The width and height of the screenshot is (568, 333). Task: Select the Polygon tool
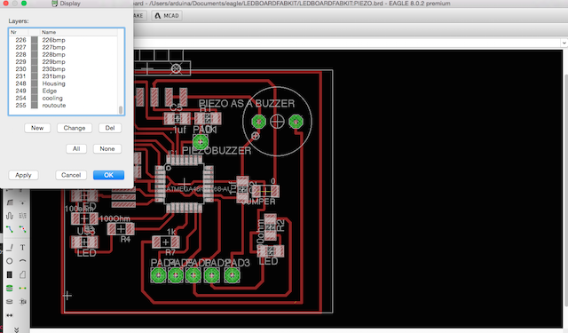(x=22, y=274)
